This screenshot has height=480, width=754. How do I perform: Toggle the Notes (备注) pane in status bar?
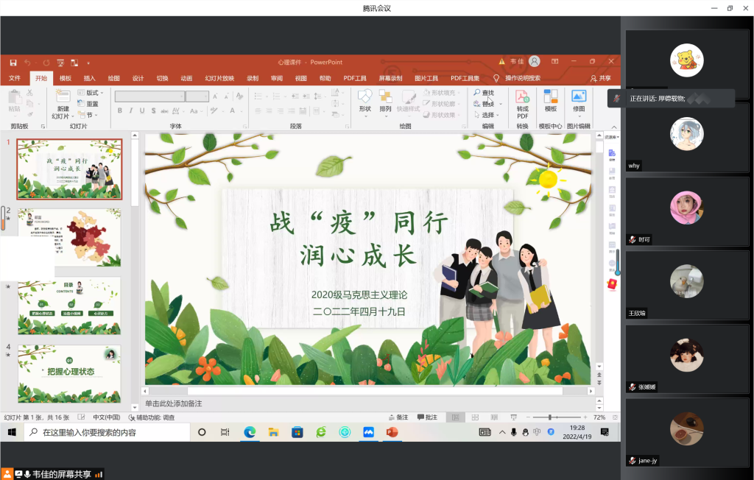398,417
